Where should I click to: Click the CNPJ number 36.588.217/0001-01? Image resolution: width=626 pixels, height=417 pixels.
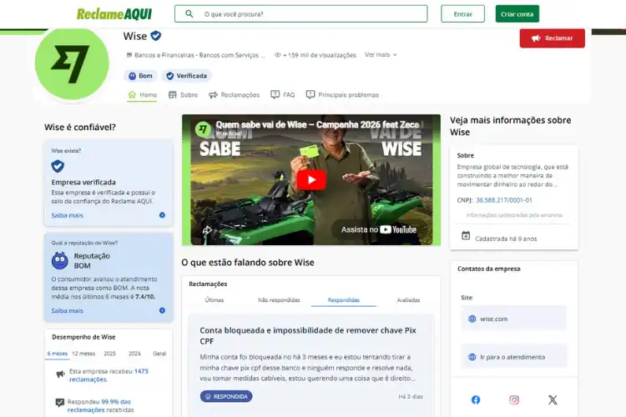[x=504, y=200]
